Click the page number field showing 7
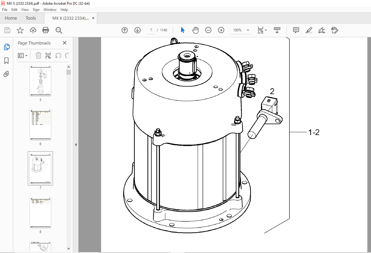This screenshot has width=371, height=253. (151, 30)
